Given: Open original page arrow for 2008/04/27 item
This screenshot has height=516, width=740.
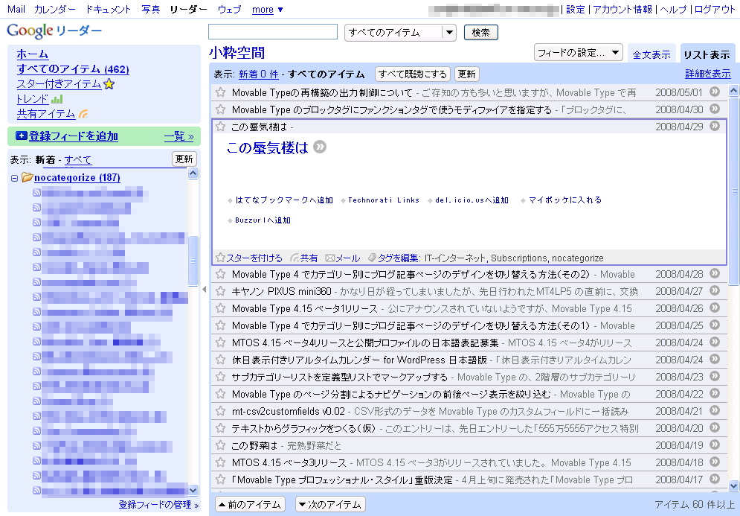Looking at the screenshot, I should [715, 290].
